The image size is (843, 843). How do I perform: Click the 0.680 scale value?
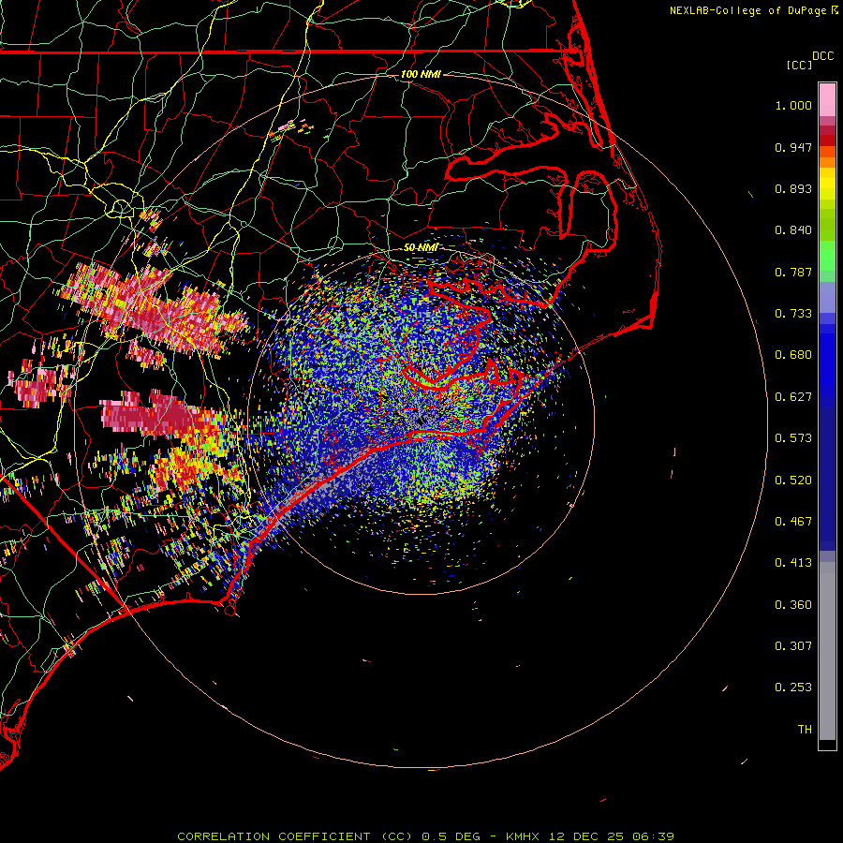click(793, 355)
